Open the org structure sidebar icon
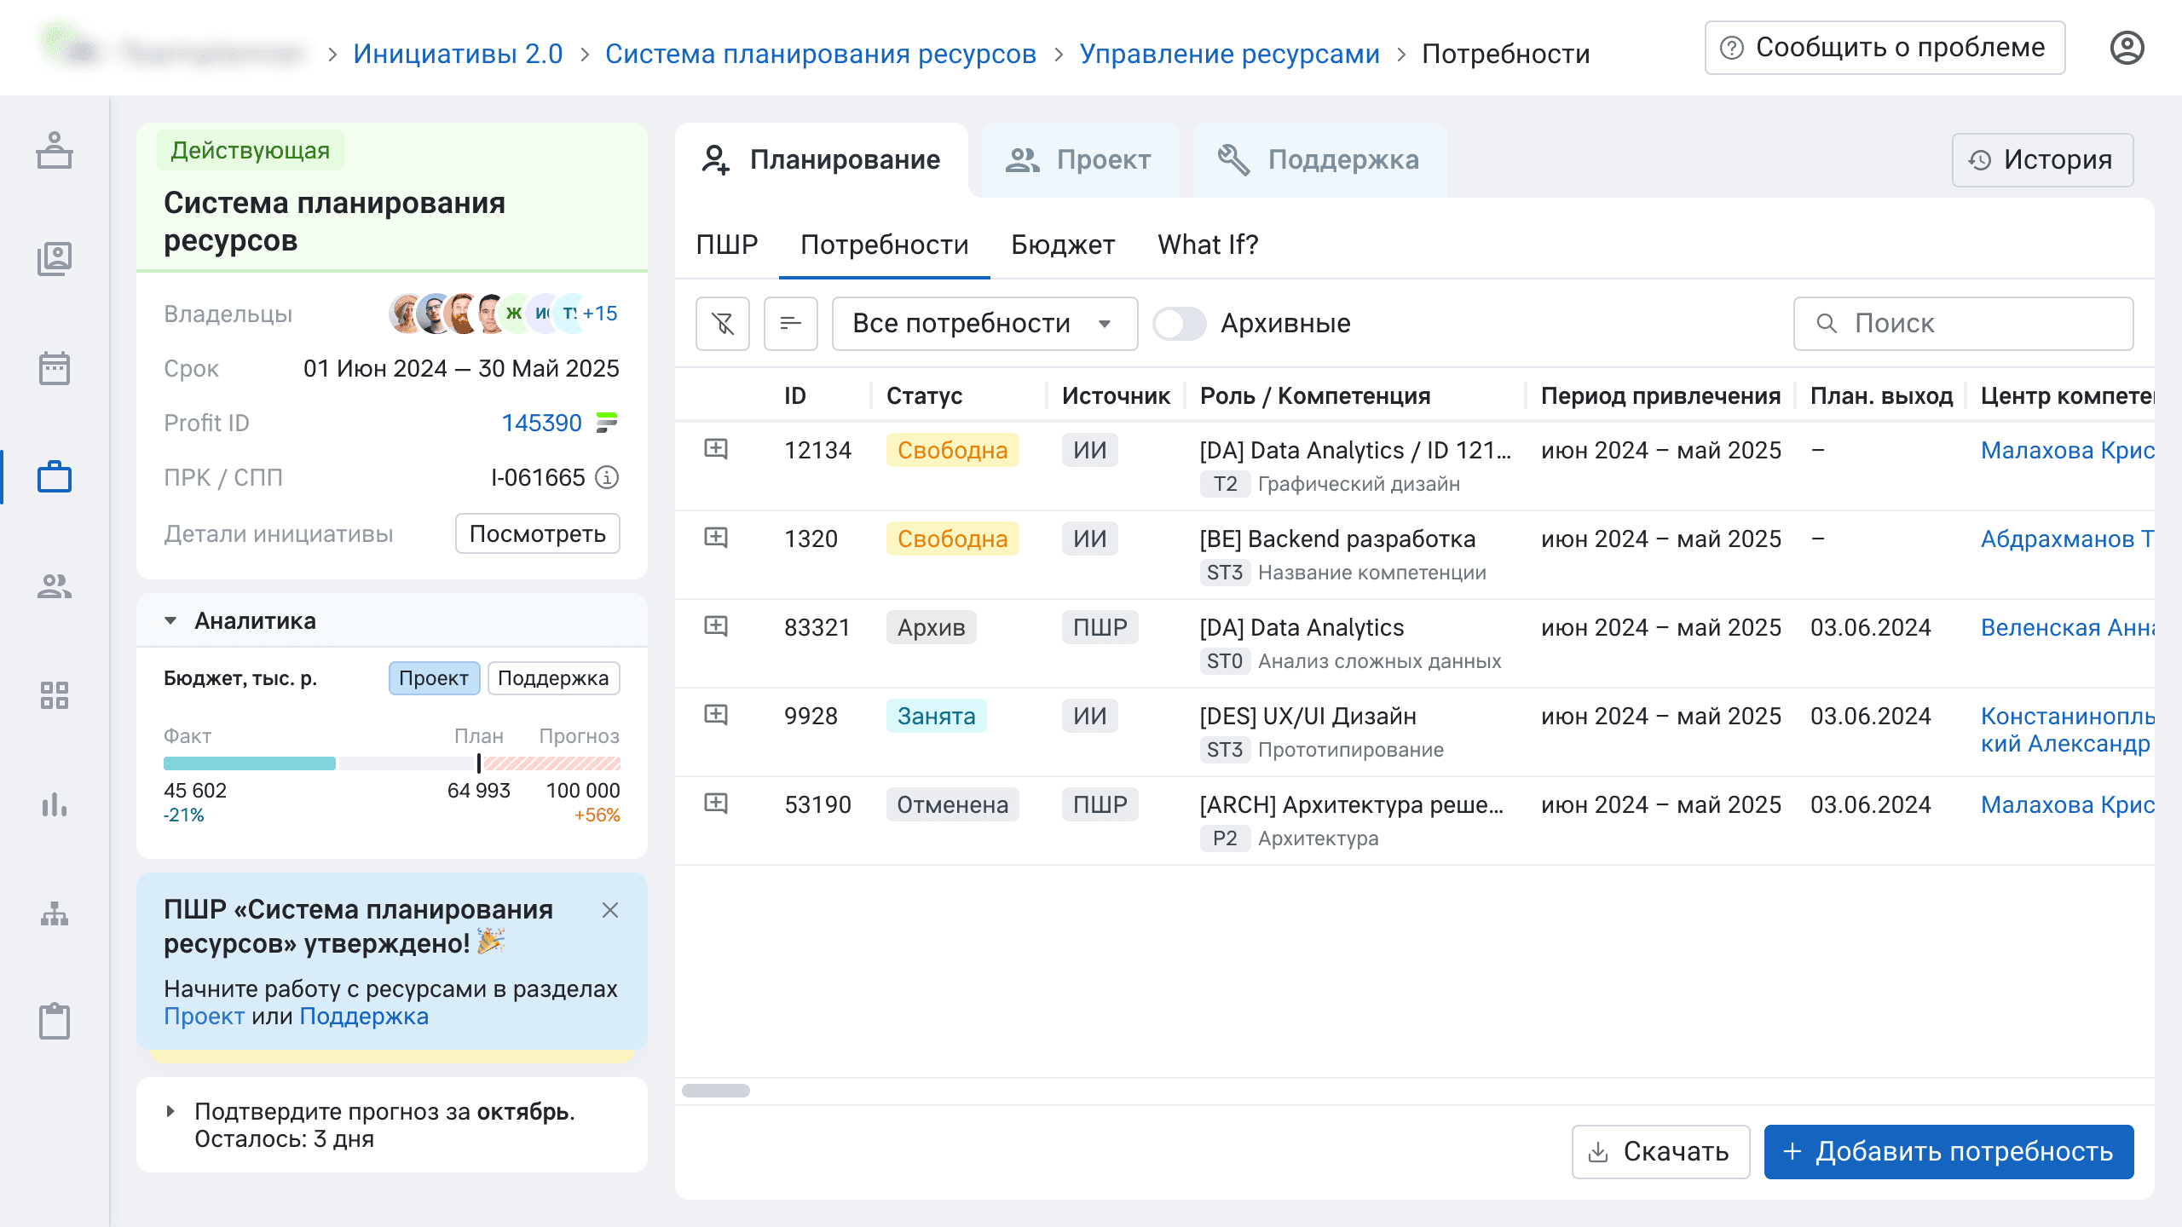Viewport: 2182px width, 1227px height. (x=55, y=913)
